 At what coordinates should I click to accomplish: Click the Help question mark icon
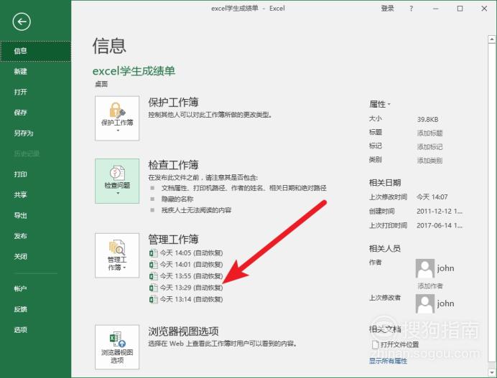pyautogui.click(x=411, y=9)
